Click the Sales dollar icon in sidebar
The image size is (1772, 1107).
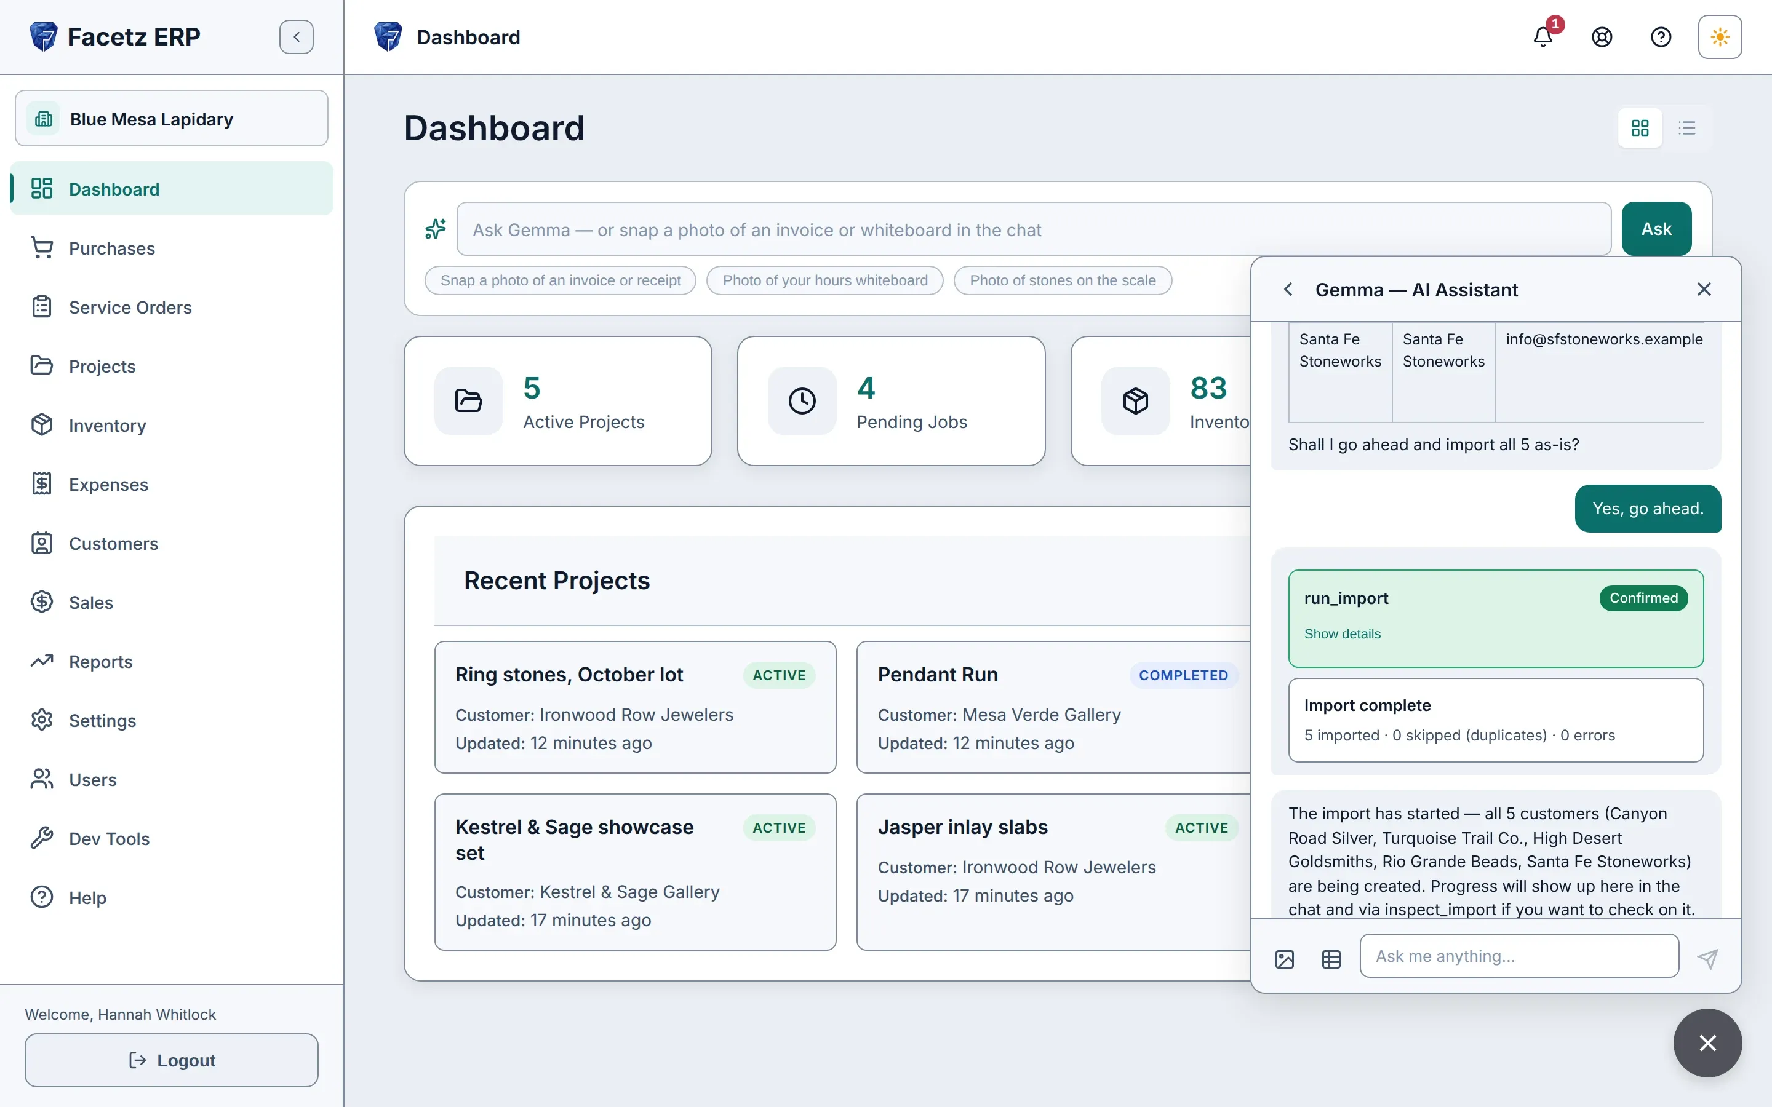pos(42,602)
